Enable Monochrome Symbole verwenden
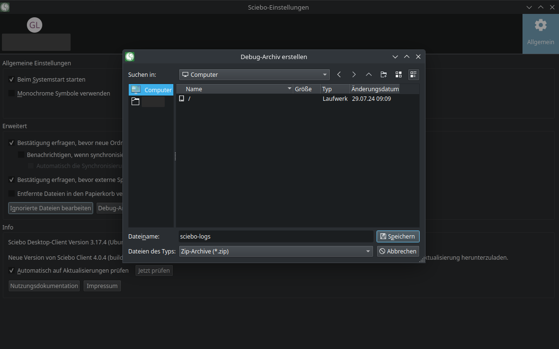This screenshot has width=559, height=349. 12,94
